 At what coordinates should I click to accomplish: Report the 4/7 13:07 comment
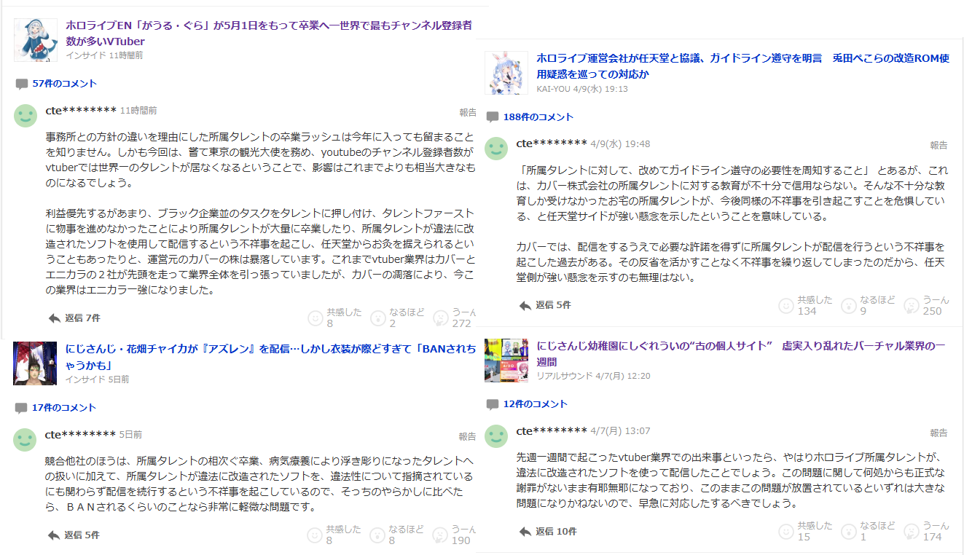pos(938,433)
